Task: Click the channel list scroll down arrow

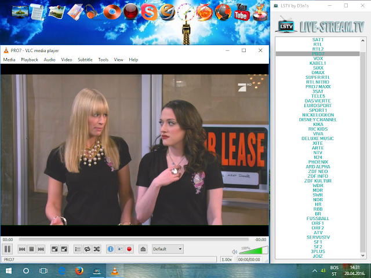Action: pyautogui.click(x=363, y=255)
